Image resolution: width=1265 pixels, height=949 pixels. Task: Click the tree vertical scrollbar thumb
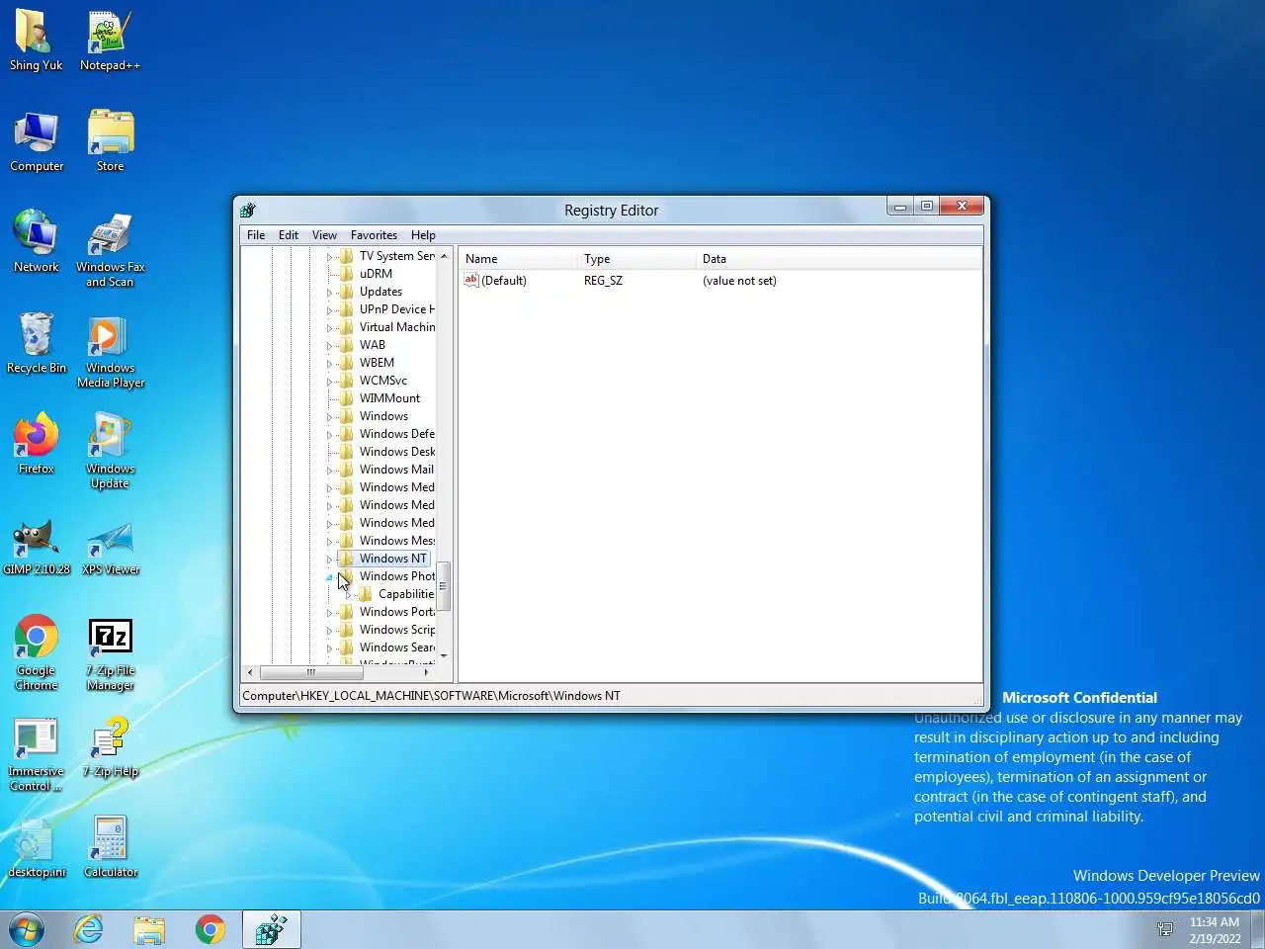444,586
